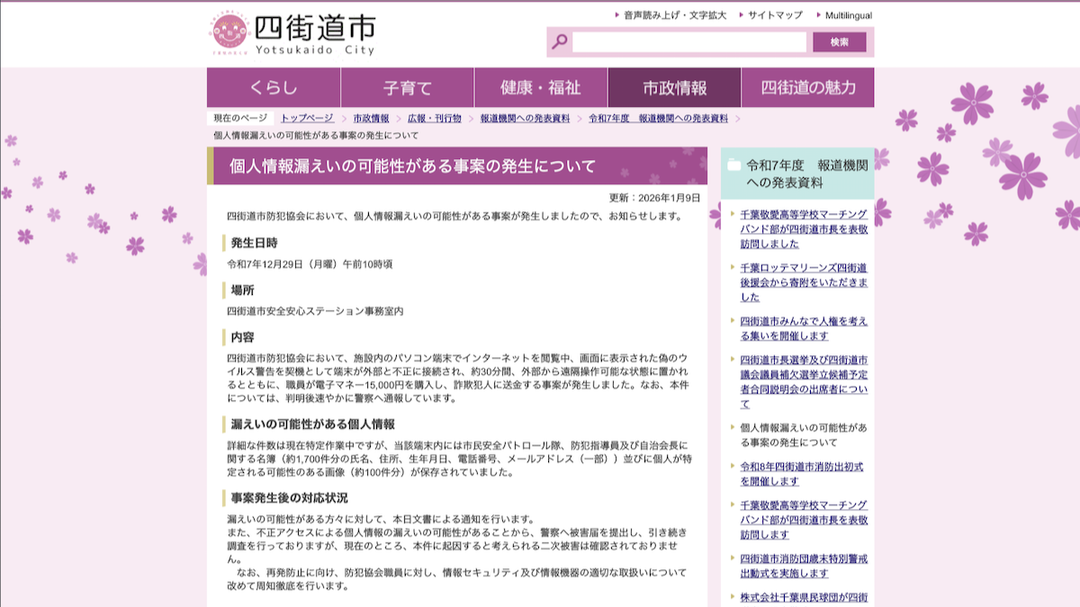Click 四街道市安全安心ステーション事務室内 text
This screenshot has width=1080, height=607.
pyautogui.click(x=315, y=311)
